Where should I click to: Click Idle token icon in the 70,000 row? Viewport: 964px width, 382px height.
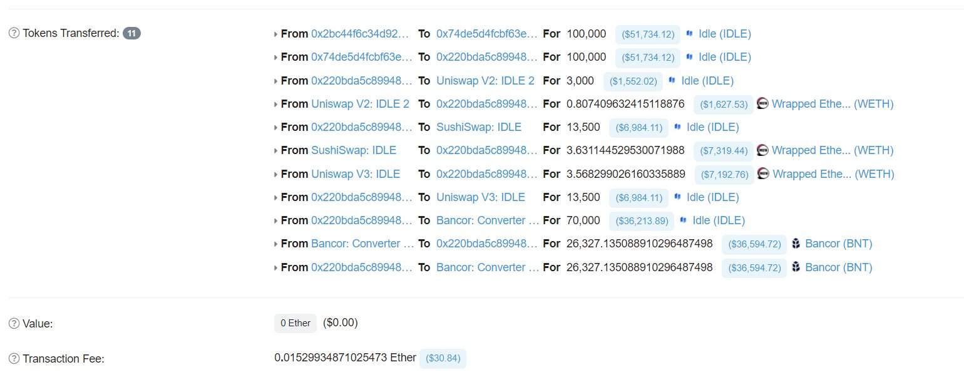(x=684, y=220)
